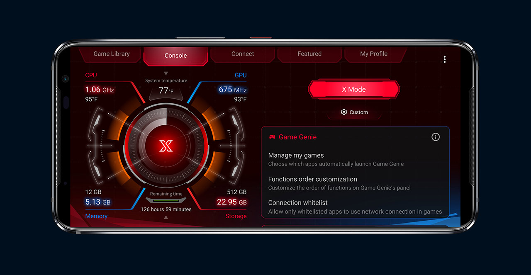
Task: Select the Console tab
Action: click(175, 56)
